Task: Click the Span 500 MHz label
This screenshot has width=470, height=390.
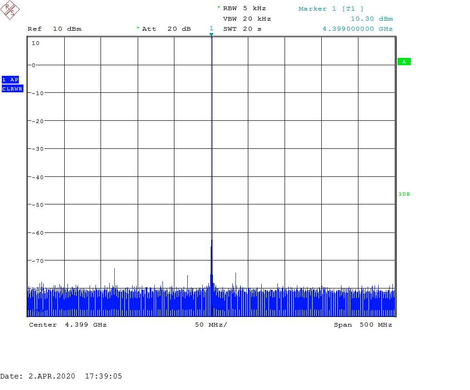Action: pos(363,325)
